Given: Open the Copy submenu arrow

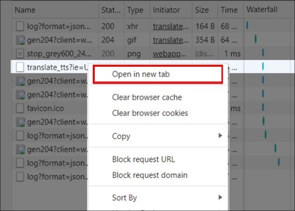Looking at the screenshot, I should pos(220,136).
